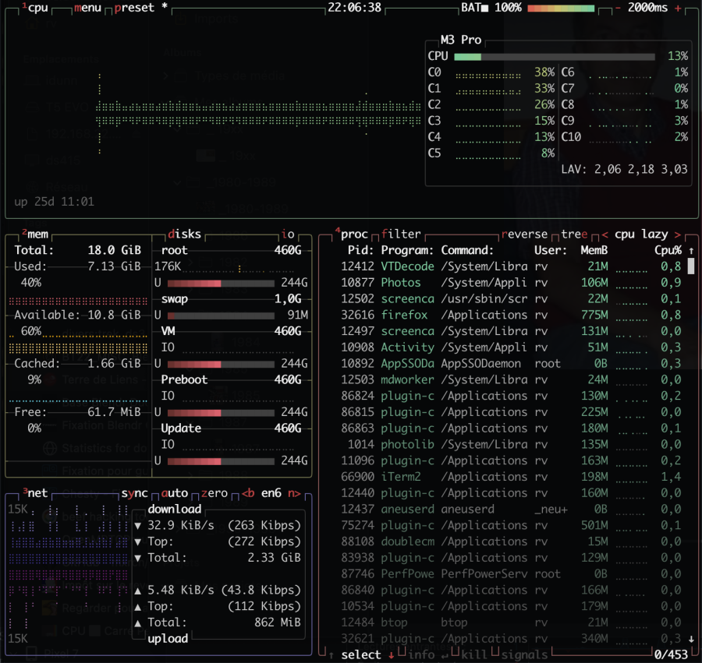Click left arrow before cpu lazy sorting

[604, 234]
